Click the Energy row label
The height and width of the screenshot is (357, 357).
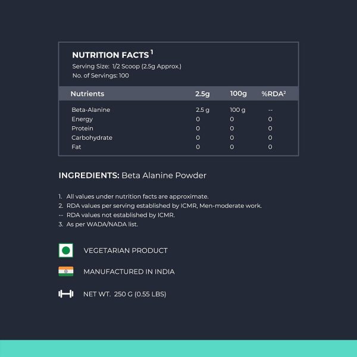point(82,119)
